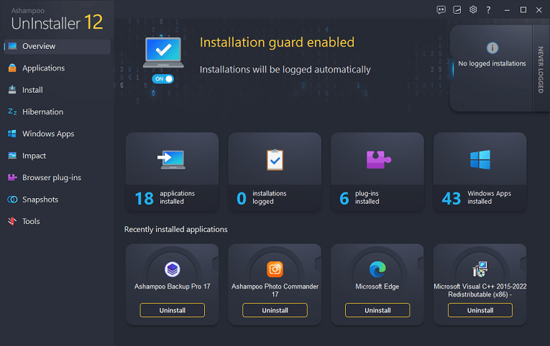550x346 pixels.
Task: Click the Windows Apps logo icon in sidebar
Action: 12,134
